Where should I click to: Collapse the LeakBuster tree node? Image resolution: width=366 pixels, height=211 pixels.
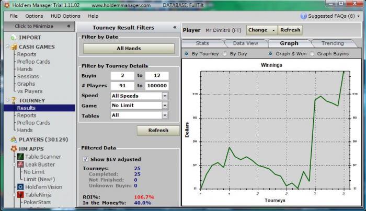[x=14, y=165]
